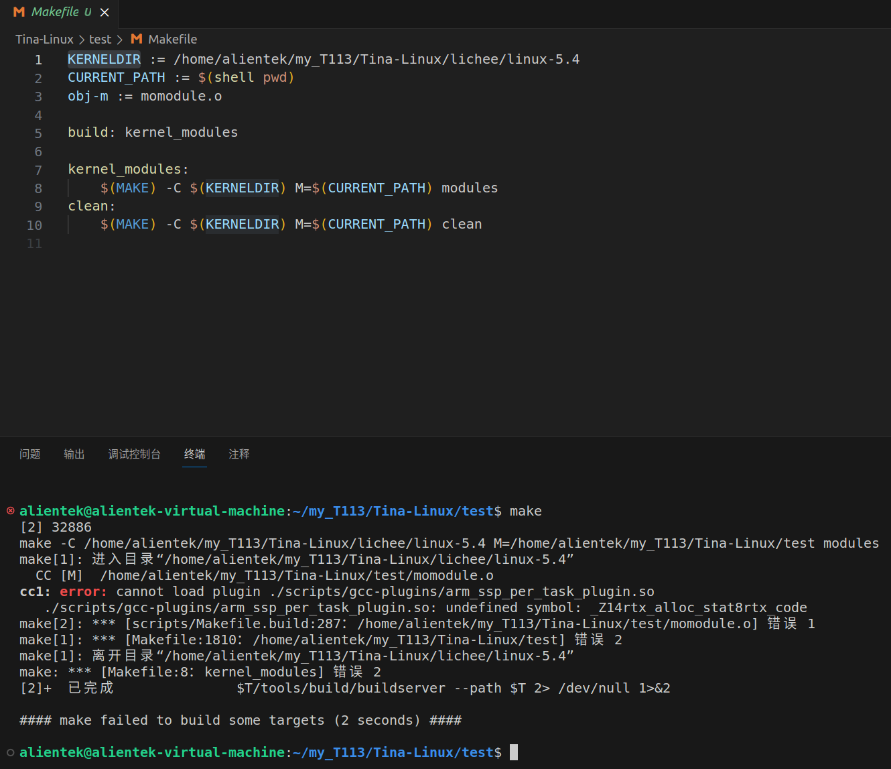891x769 pixels.
Task: Click 'make -C /home/alientek...' terminal line
Action: 449,543
